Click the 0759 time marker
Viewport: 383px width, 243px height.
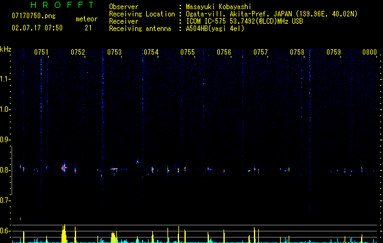pyautogui.click(x=334, y=52)
